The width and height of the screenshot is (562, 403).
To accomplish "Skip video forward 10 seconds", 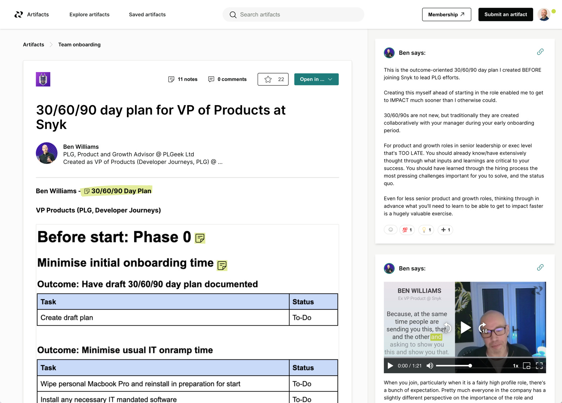I will [x=483, y=328].
